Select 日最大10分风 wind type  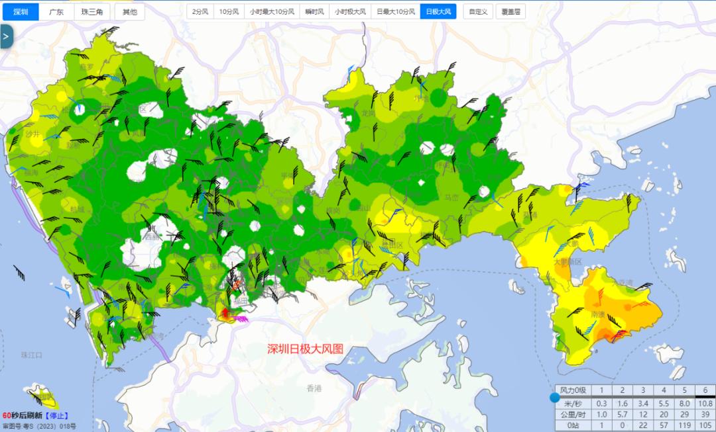point(394,12)
